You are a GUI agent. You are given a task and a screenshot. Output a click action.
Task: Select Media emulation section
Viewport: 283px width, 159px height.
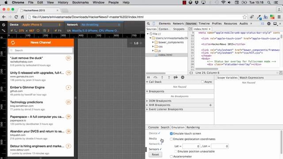(x=153, y=138)
